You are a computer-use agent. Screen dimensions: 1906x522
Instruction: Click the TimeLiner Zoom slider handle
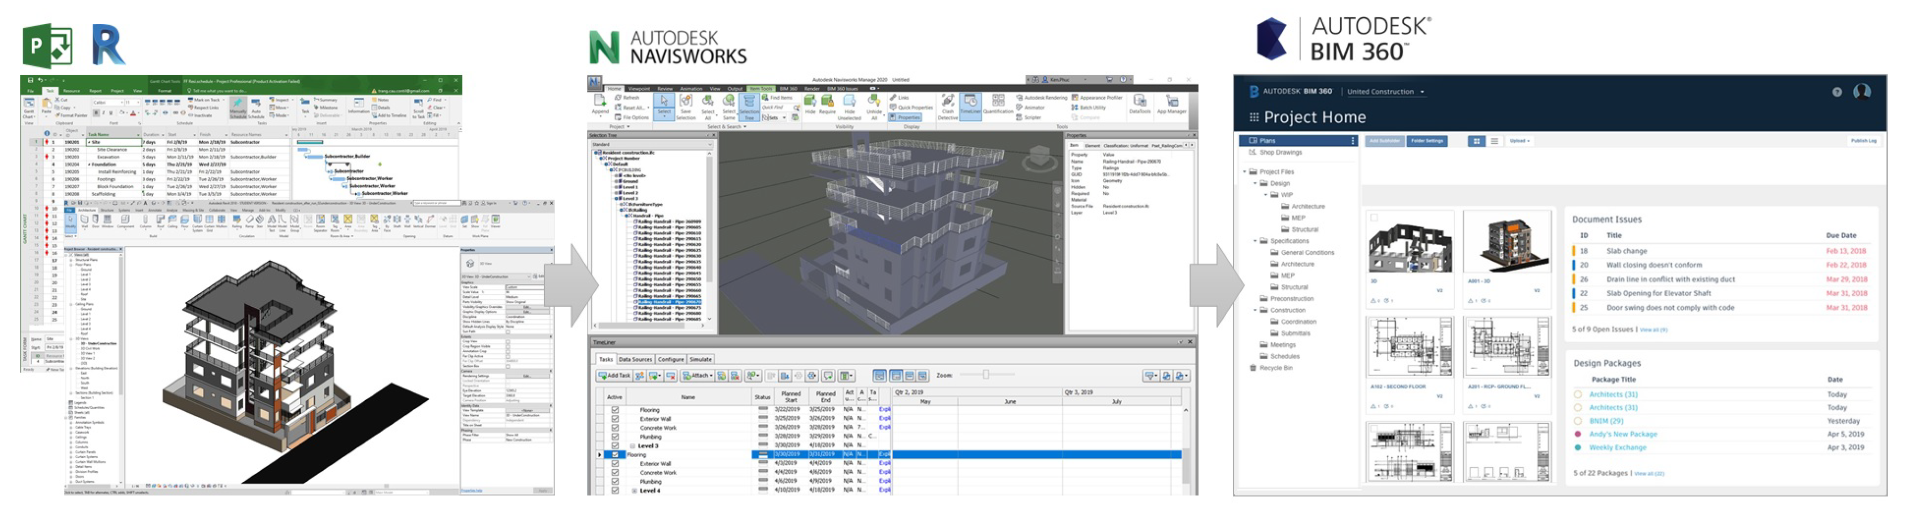(x=985, y=375)
